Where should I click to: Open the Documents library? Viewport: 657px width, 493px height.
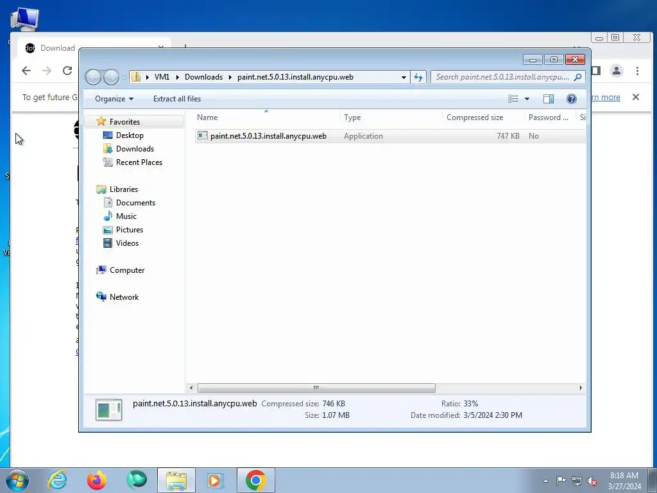135,202
